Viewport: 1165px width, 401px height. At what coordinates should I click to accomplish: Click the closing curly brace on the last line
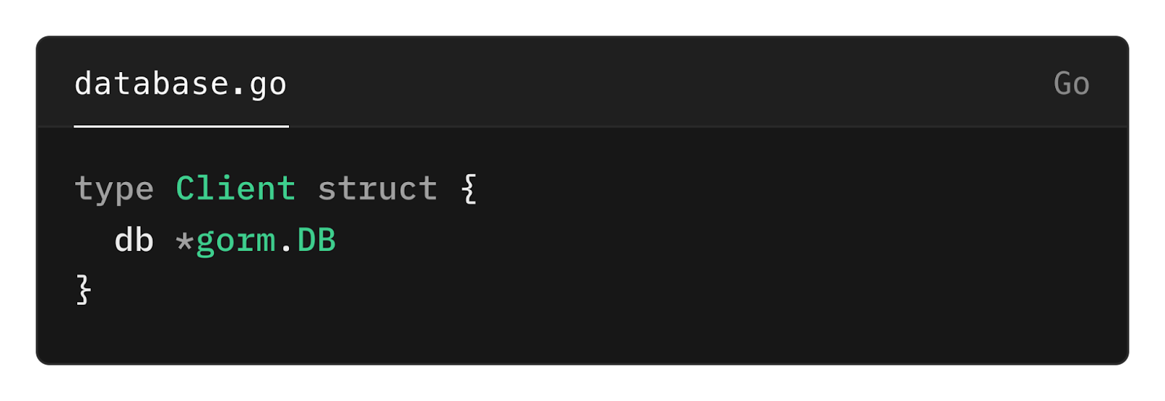(x=83, y=290)
